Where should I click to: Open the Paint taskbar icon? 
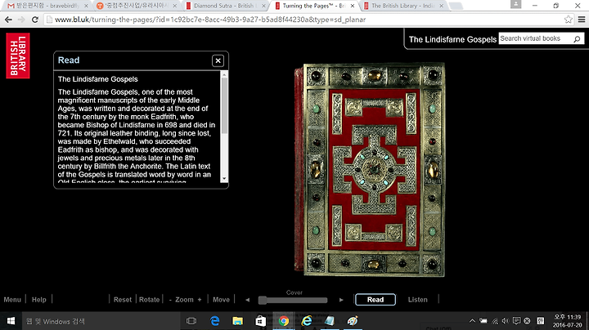tap(353, 321)
